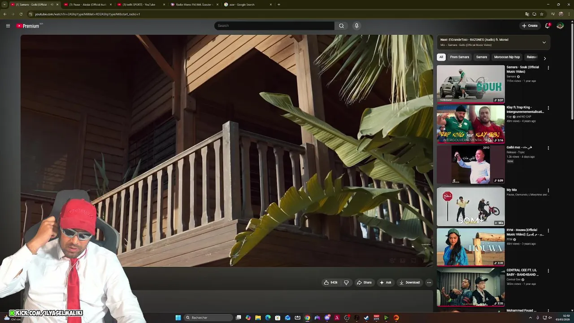Open the HOUWA video thumbnail
574x323 pixels.
471,247
